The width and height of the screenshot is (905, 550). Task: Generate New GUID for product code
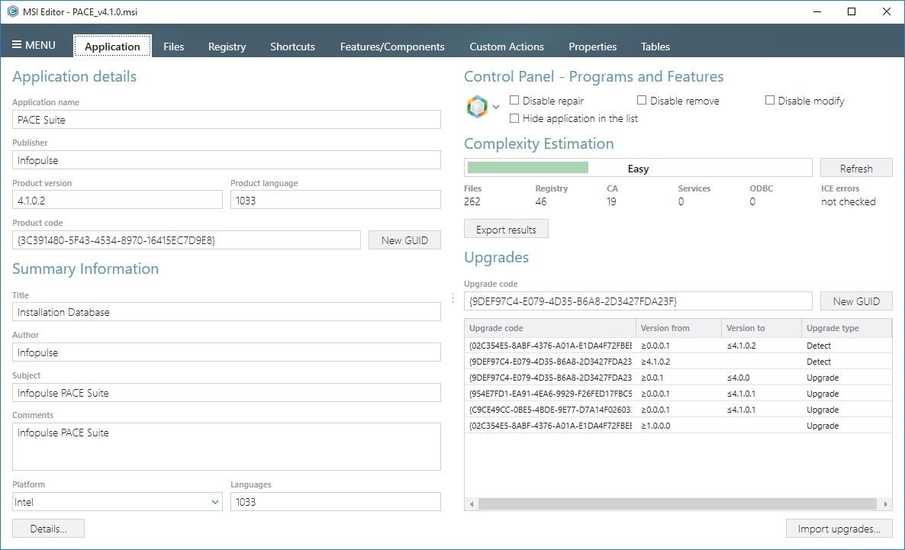[x=404, y=240]
